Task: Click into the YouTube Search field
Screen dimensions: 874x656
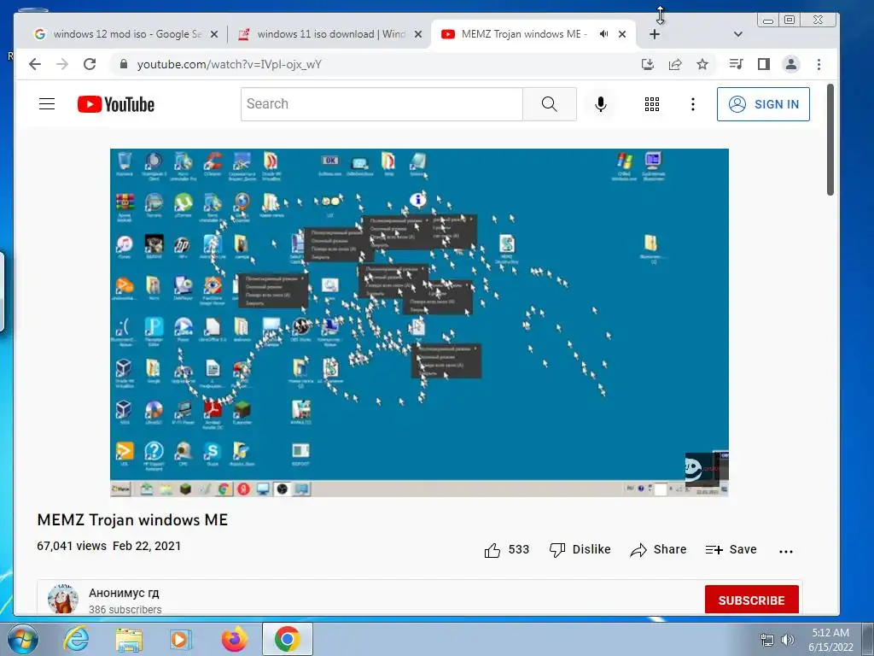Action: point(382,103)
